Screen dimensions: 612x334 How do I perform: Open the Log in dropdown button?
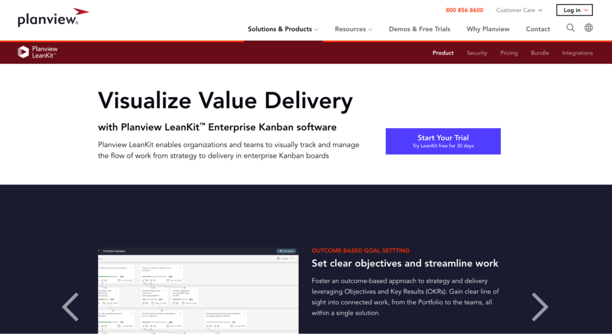pyautogui.click(x=574, y=10)
